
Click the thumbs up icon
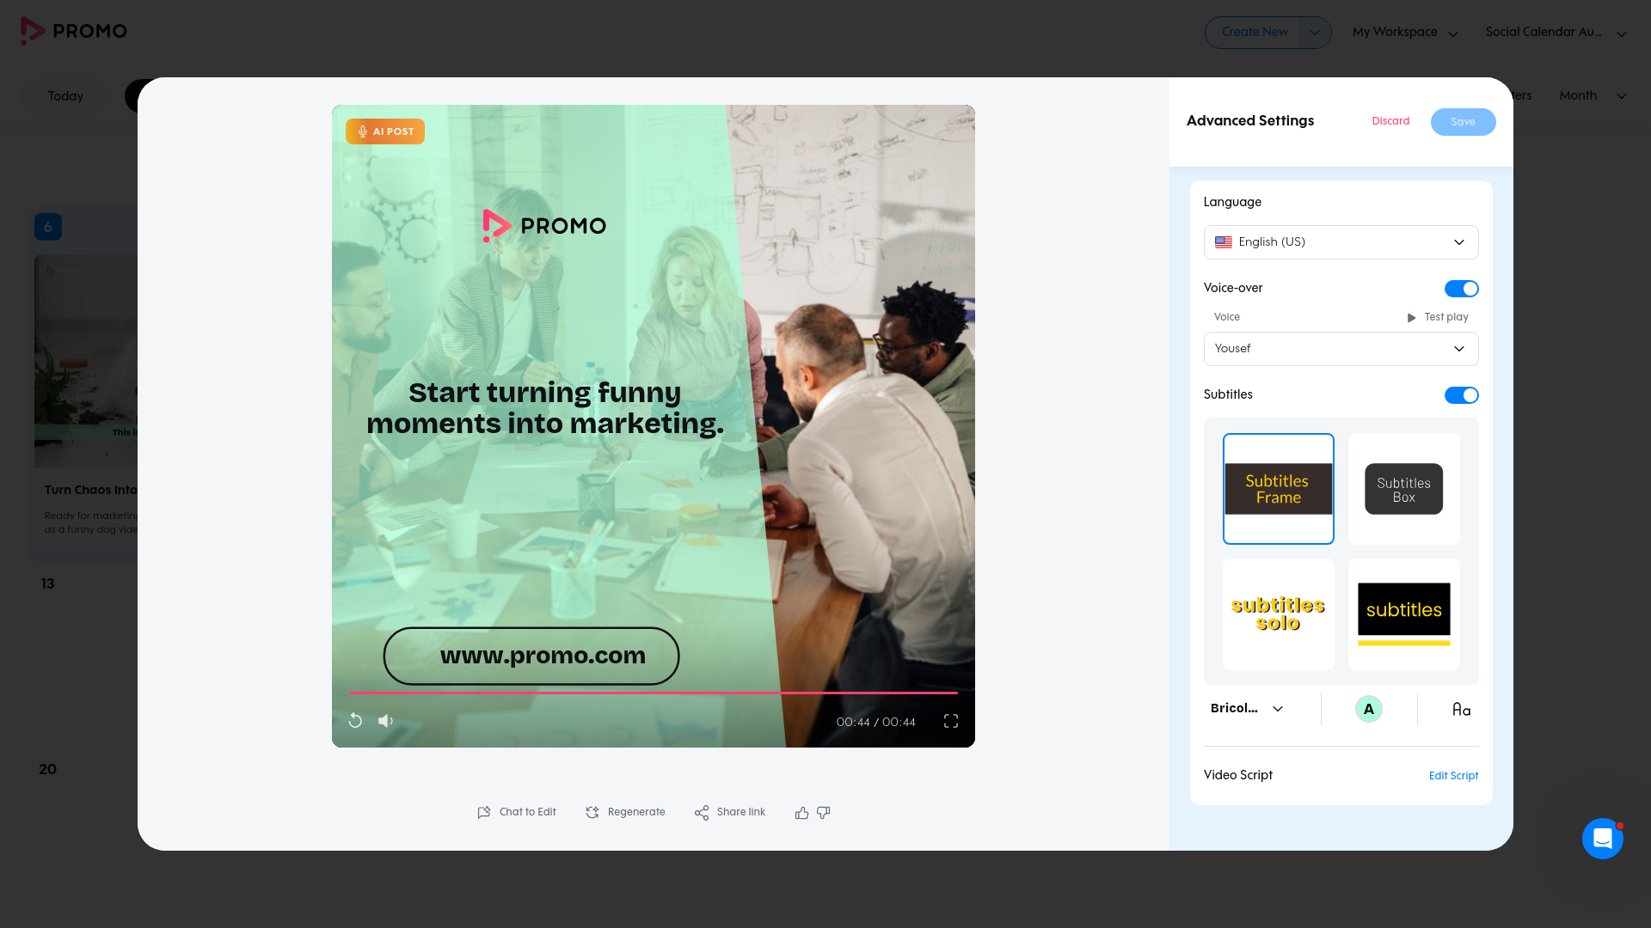click(x=801, y=813)
